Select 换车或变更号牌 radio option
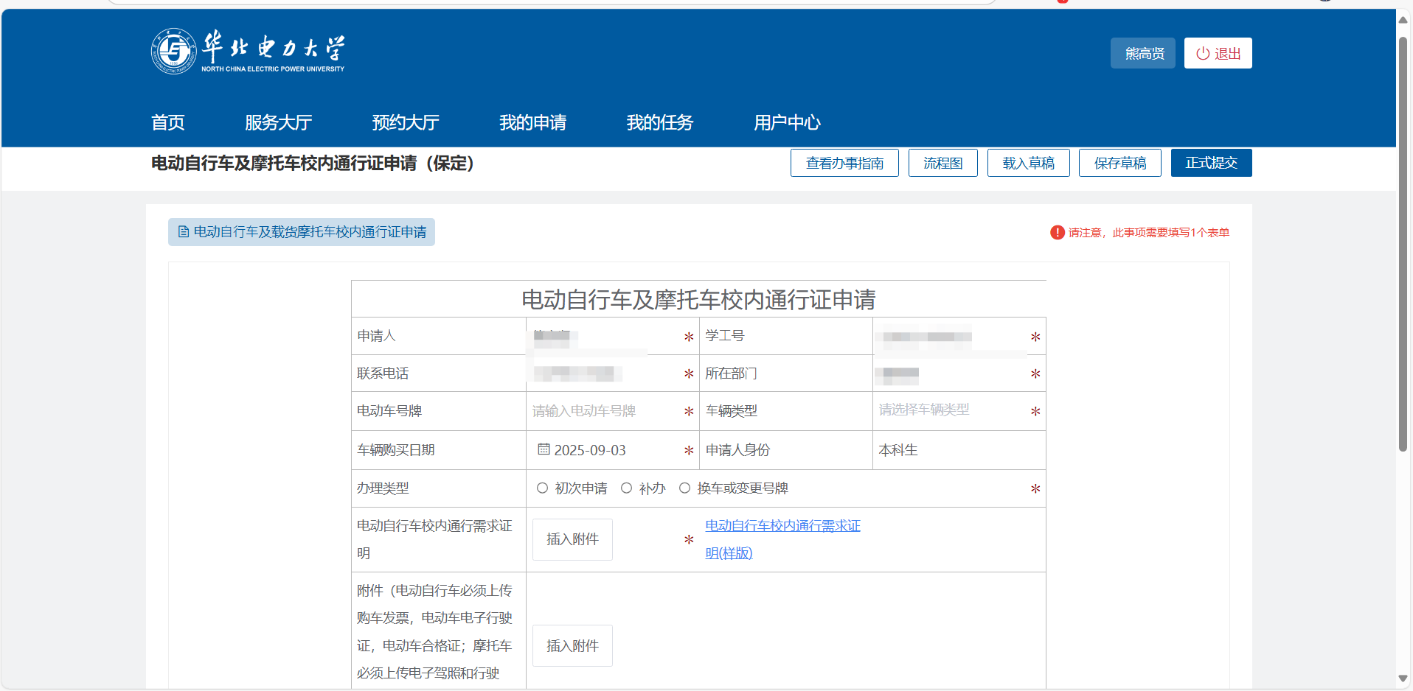Viewport: 1413px width, 691px height. pyautogui.click(x=685, y=488)
